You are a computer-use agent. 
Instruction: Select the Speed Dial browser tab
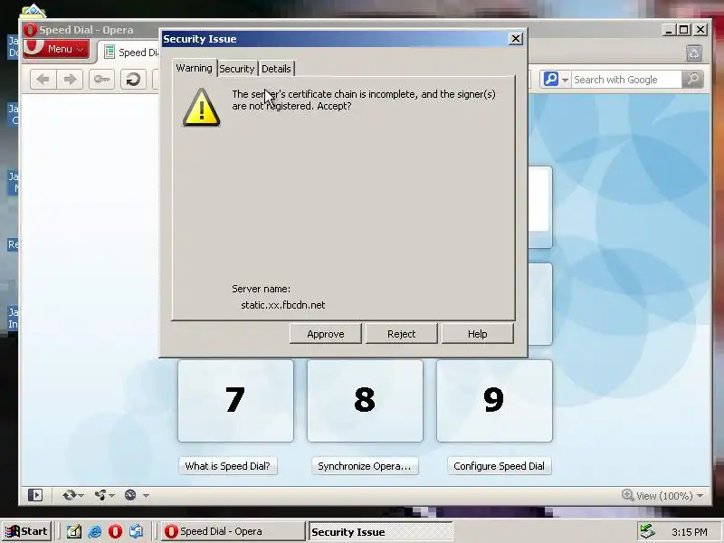[131, 52]
